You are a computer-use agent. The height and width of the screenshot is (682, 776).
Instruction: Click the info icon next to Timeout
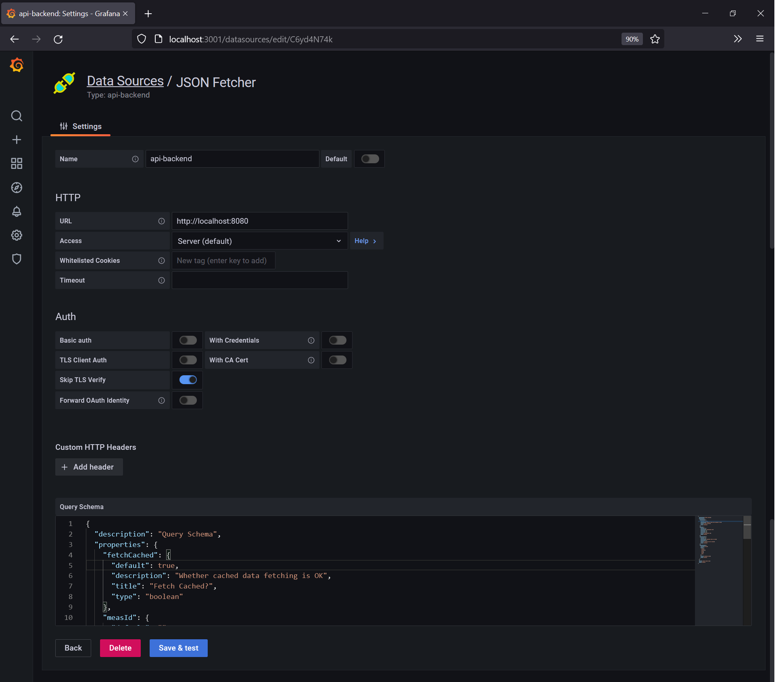coord(161,281)
